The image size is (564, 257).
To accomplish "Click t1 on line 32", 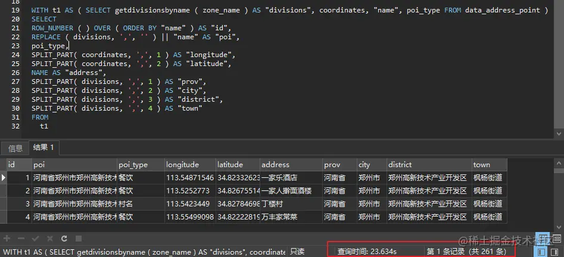I will 43,126.
